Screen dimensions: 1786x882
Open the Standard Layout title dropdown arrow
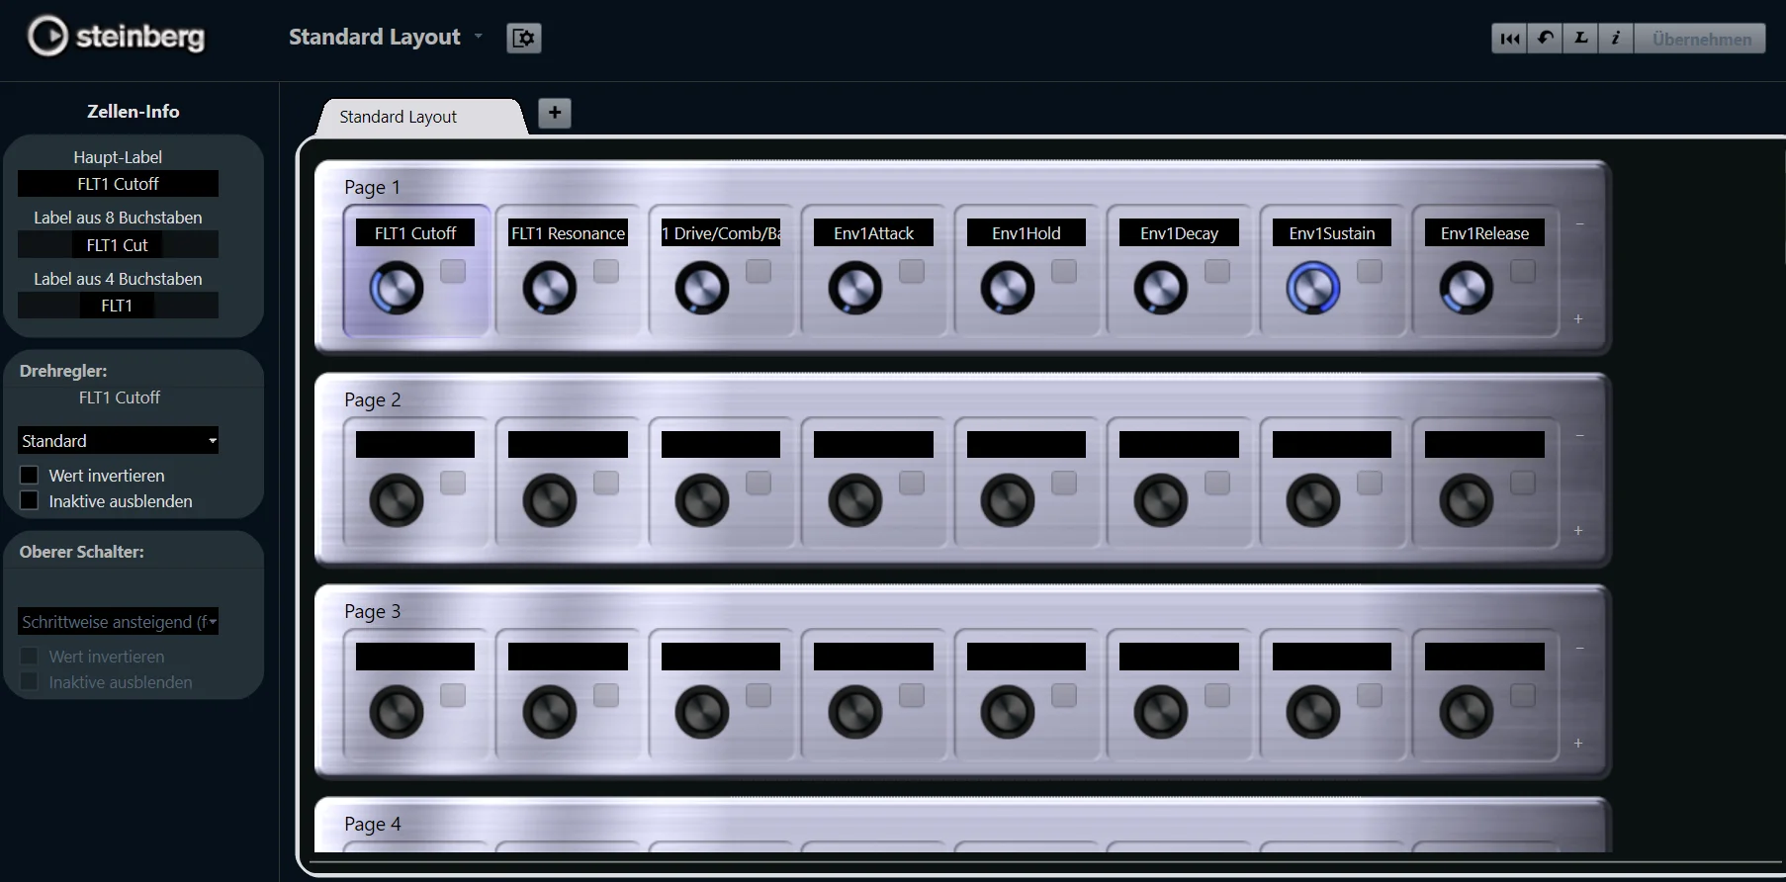pyautogui.click(x=479, y=37)
